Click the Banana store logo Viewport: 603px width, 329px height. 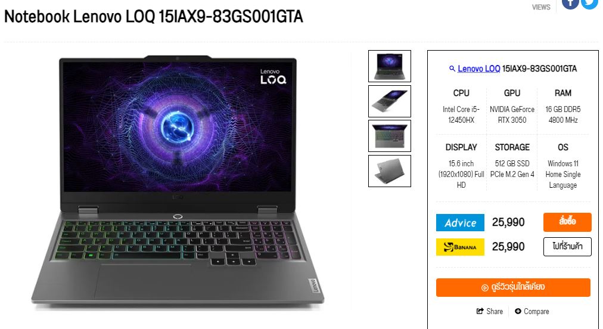point(460,247)
